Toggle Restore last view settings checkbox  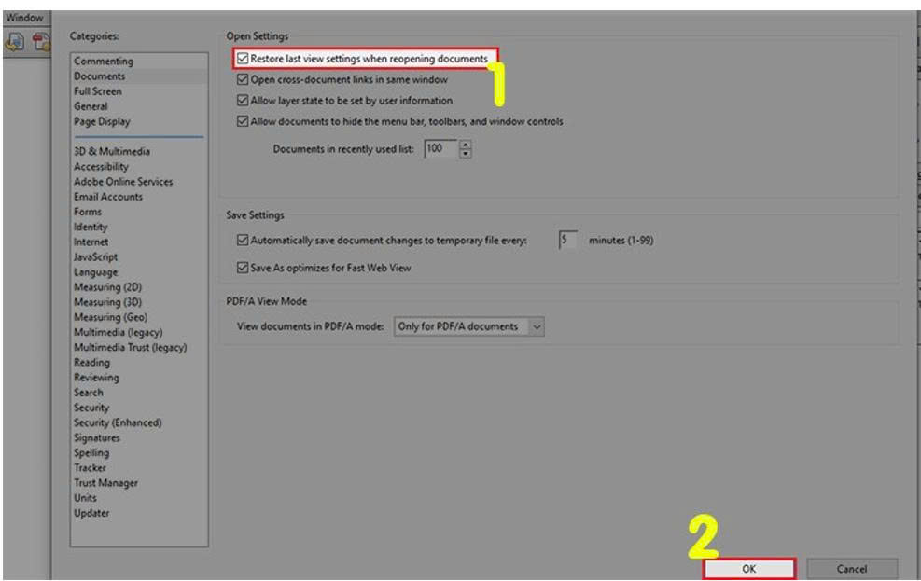coord(243,59)
